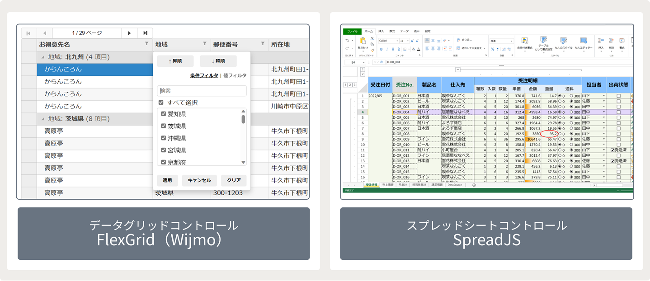Switch to 売上情報 sheet tab

click(x=388, y=185)
